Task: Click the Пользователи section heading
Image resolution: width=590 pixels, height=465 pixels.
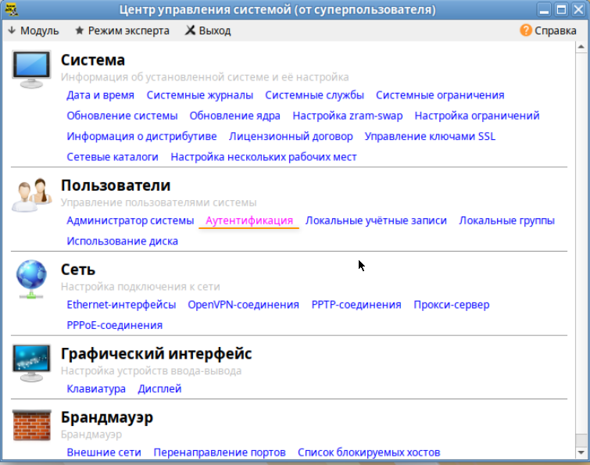Action: [x=116, y=185]
